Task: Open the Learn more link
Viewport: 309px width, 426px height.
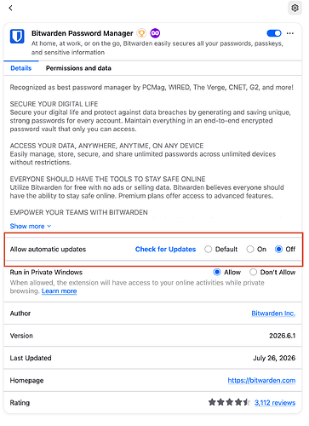Action: click(60, 291)
